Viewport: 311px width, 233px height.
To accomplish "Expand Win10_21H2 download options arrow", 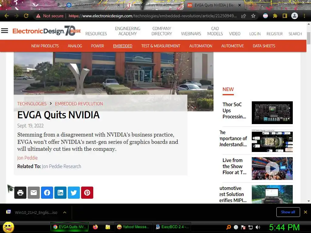I will pos(65,212).
